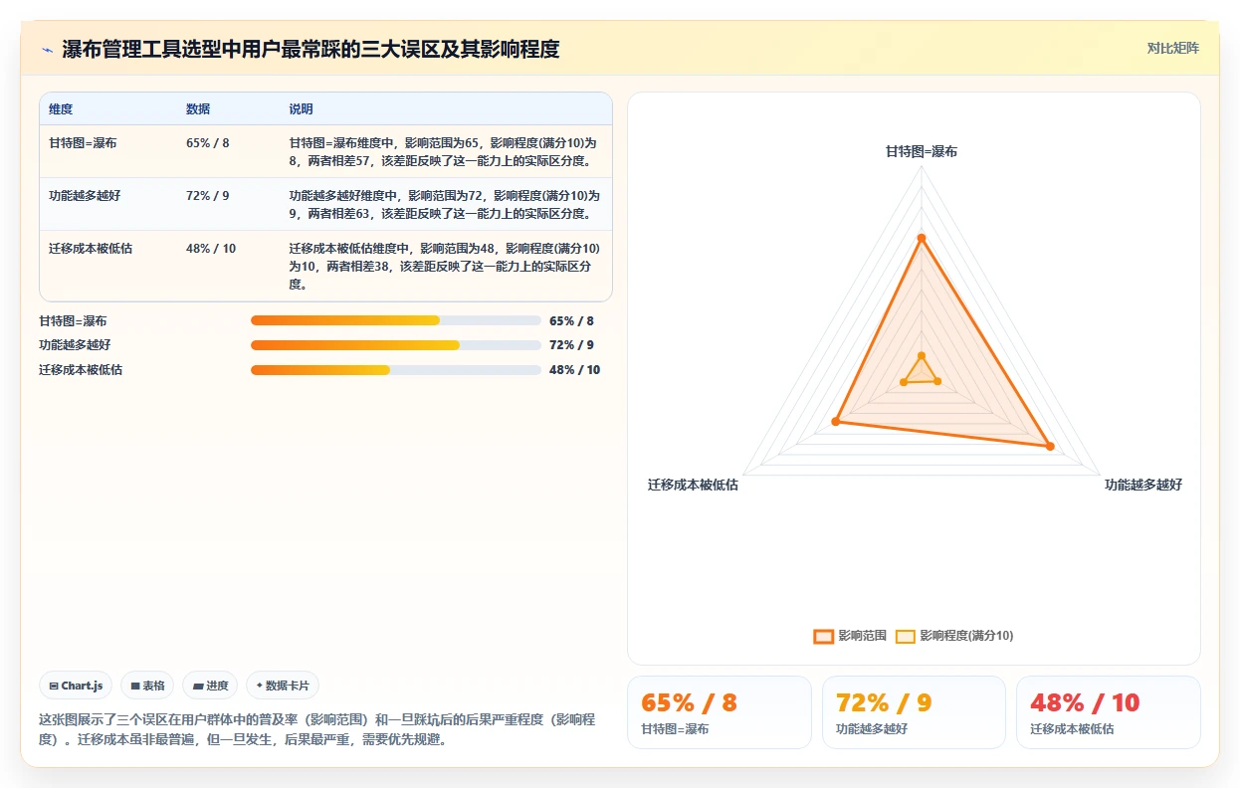
Task: Click the 迁移成本被低估 progress bar
Action: point(396,370)
